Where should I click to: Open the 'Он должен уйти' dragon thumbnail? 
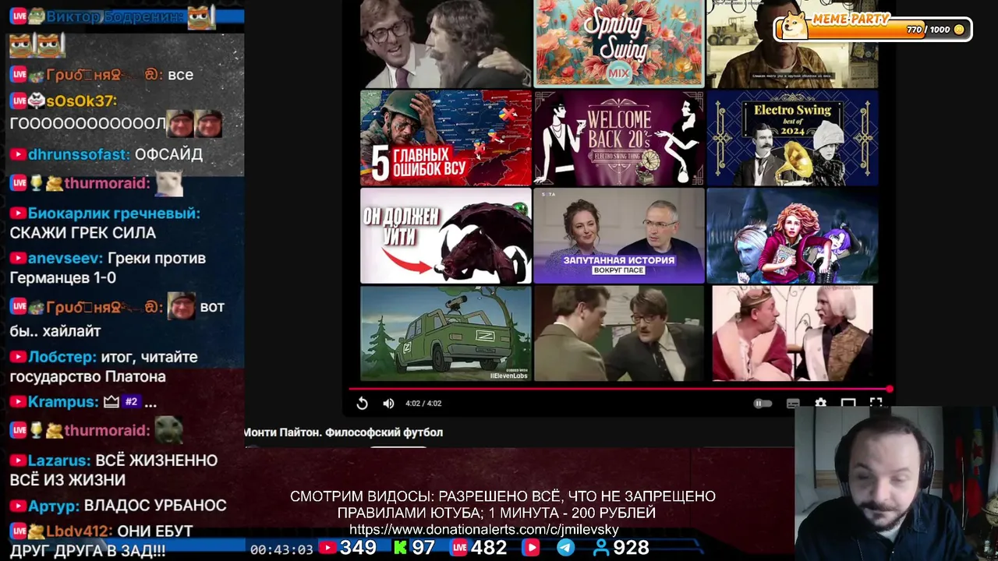coord(446,235)
